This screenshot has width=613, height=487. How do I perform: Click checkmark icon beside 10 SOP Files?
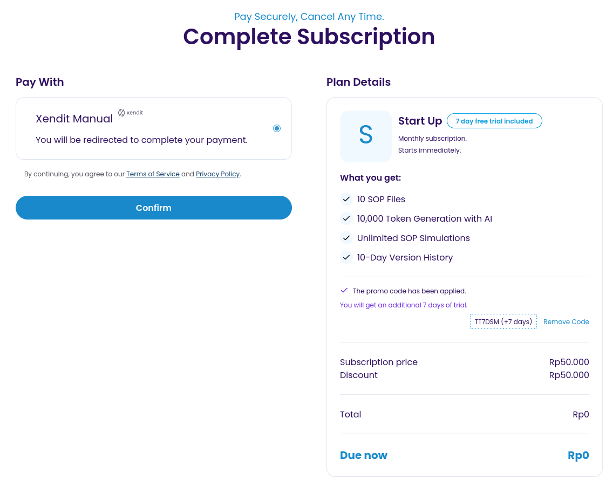pyautogui.click(x=346, y=199)
